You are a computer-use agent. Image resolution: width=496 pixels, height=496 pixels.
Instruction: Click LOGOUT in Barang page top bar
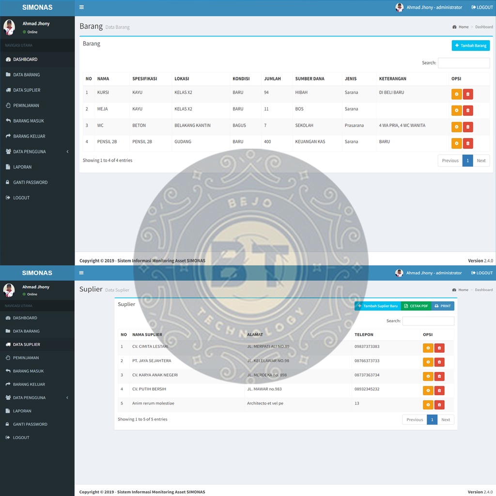click(x=482, y=7)
